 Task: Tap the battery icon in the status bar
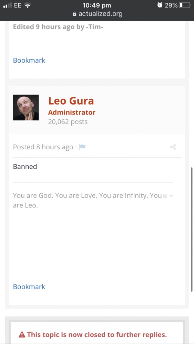click(185, 5)
